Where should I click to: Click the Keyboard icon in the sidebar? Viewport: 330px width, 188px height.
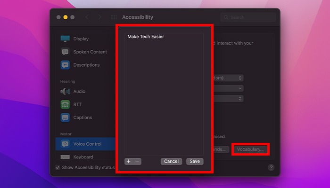tap(65, 157)
